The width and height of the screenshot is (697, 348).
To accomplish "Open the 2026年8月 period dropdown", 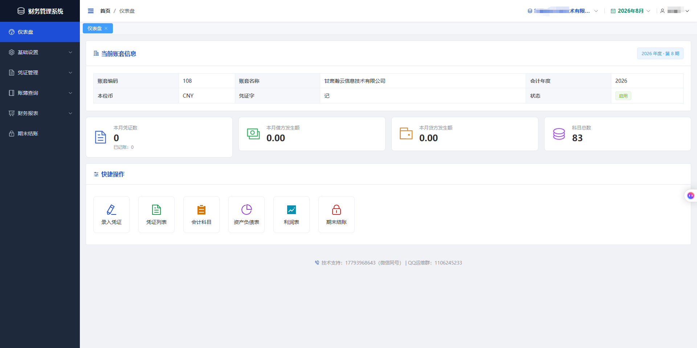I will click(631, 11).
